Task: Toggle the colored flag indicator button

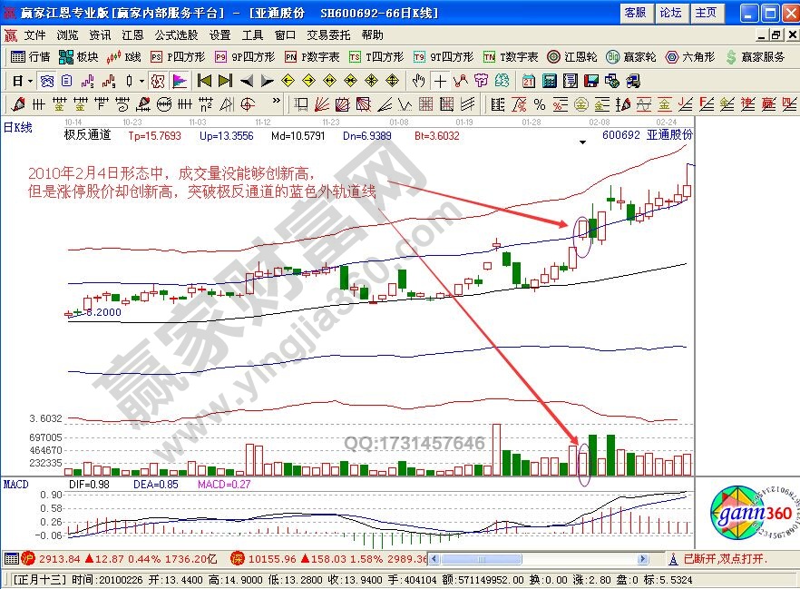Action: (x=179, y=80)
